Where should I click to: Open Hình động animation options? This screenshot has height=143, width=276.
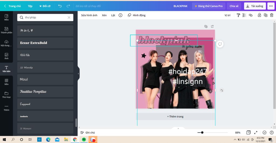[137, 15]
